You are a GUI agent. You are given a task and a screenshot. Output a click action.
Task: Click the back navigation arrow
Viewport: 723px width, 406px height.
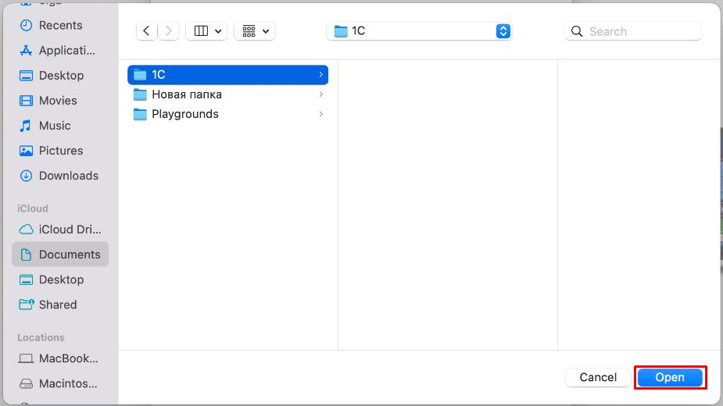pos(146,31)
